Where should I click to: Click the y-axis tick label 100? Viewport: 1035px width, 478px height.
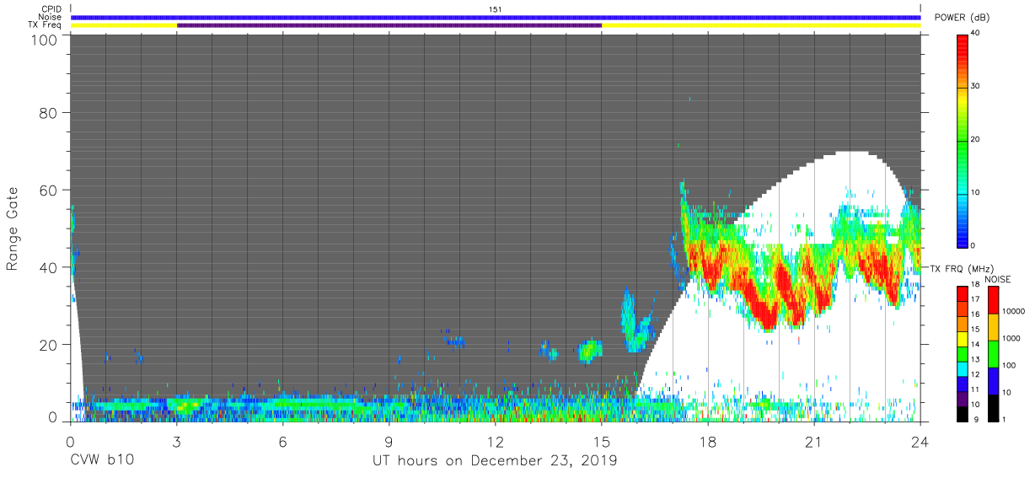pos(43,40)
